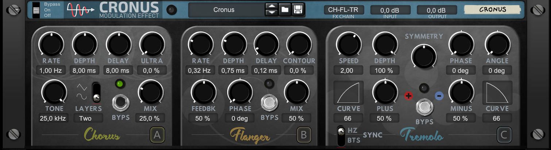Toggle the Bypass/On/Off device switch

click(x=36, y=10)
